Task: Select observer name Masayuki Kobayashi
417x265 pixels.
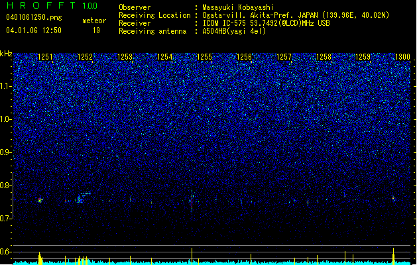Action: 238,7
